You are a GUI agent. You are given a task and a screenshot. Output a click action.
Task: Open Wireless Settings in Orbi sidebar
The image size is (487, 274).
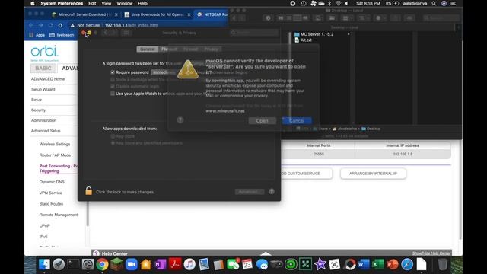[55, 144]
